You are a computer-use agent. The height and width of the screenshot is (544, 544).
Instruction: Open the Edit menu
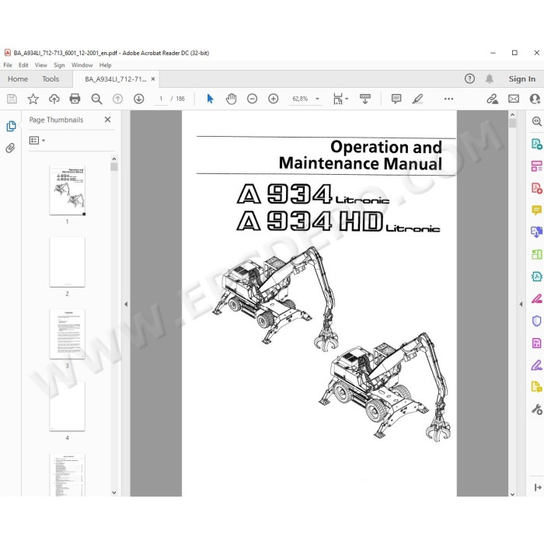[x=23, y=65]
